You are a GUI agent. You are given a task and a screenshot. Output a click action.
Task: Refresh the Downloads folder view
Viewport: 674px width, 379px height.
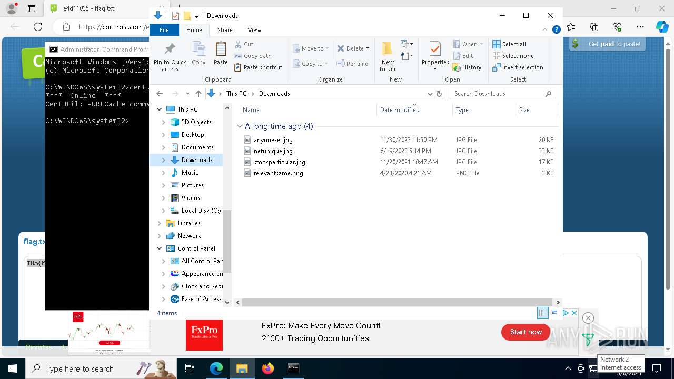[x=439, y=94]
